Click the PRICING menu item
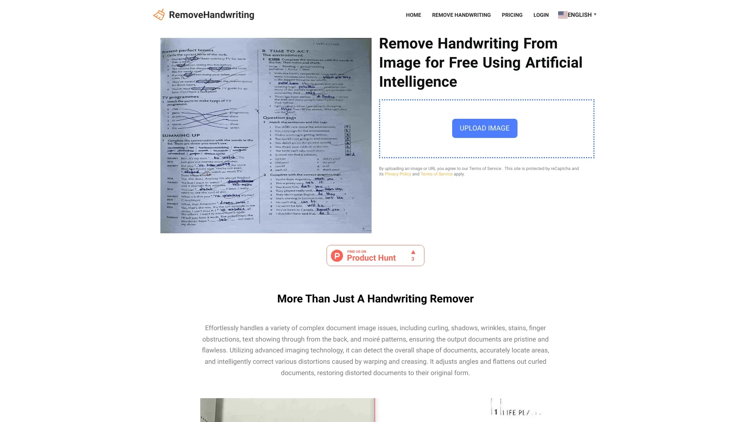Viewport: 751px width, 422px height. 512,14
